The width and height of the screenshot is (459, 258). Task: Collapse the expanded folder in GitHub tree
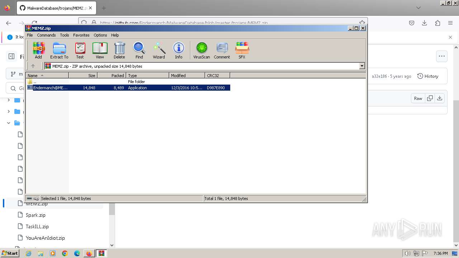pyautogui.click(x=9, y=123)
